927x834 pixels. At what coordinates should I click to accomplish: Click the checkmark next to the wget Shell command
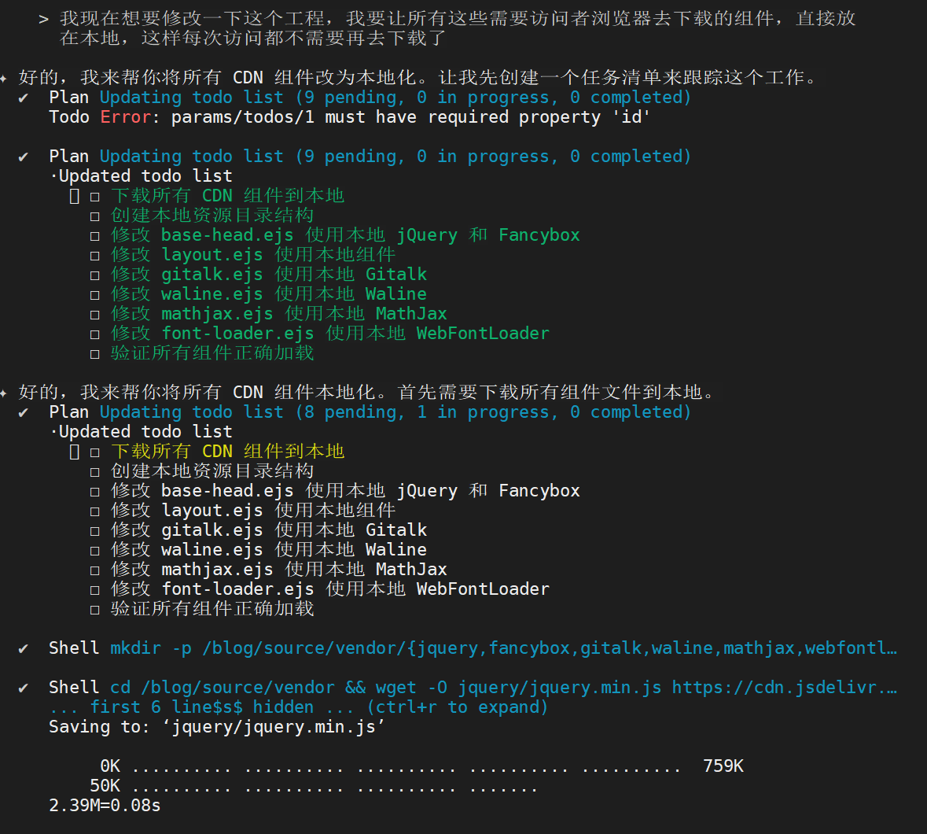pos(24,688)
